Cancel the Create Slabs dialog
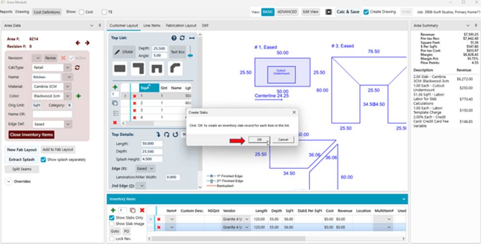The width and height of the screenshot is (481, 244). click(283, 140)
